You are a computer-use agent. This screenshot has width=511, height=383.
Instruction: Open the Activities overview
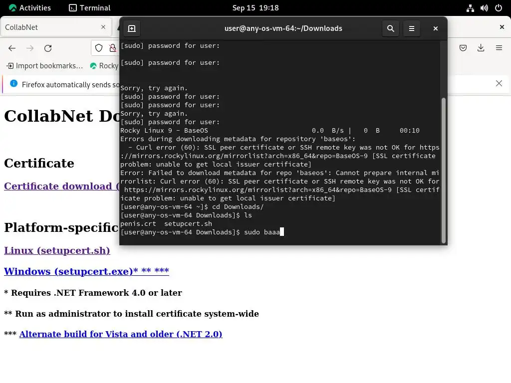pyautogui.click(x=29, y=8)
